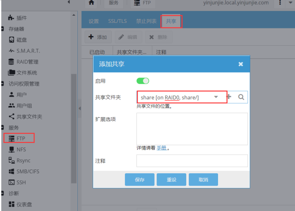Image resolution: width=295 pixels, height=211 pixels.
Task: Open the kebab menu beside the hostname
Action: tap(280, 3)
